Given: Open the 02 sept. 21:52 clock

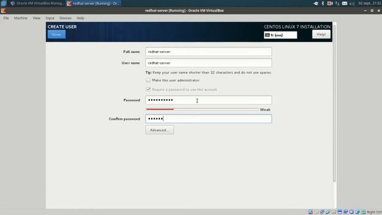Looking at the screenshot, I should coord(370,4).
